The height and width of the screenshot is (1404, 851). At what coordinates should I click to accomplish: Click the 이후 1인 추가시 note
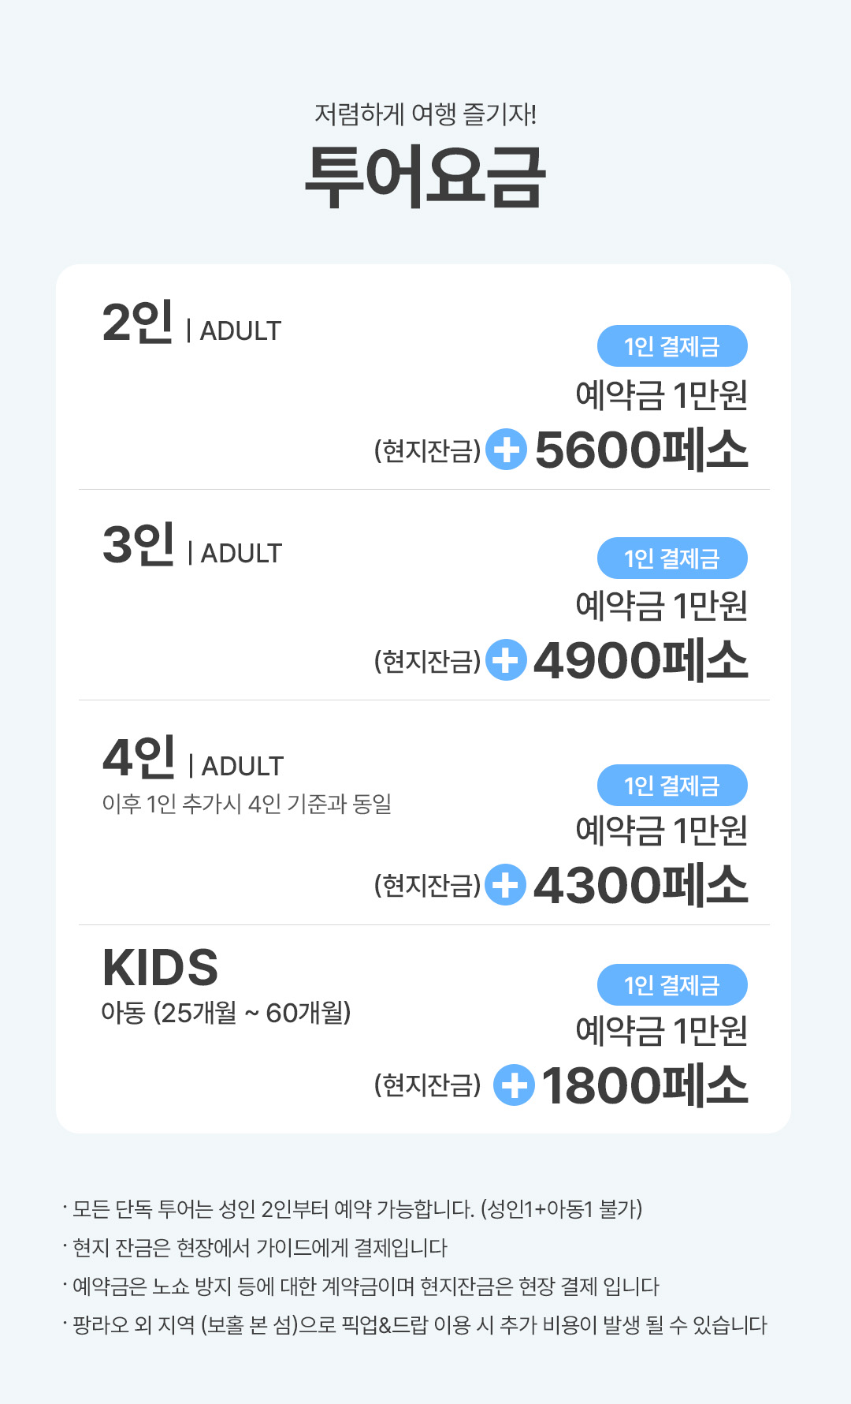click(x=247, y=805)
